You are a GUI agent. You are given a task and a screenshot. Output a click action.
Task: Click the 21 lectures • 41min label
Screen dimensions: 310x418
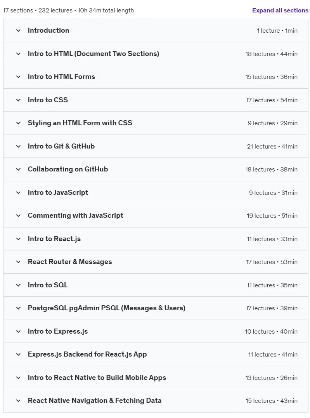pyautogui.click(x=272, y=146)
